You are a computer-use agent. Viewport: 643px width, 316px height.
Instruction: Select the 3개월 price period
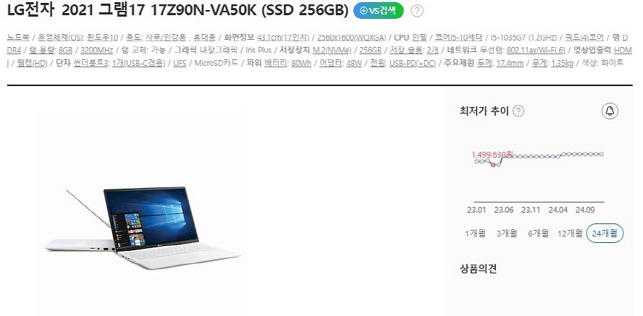point(506,234)
